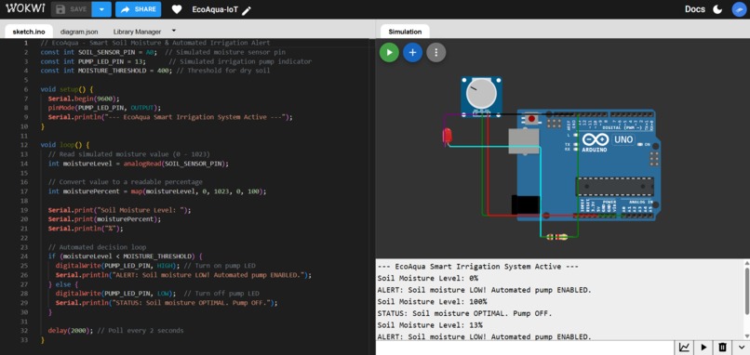Screen dimensions: 750x355
Task: Edit project name with pencil icon
Action: coord(247,10)
